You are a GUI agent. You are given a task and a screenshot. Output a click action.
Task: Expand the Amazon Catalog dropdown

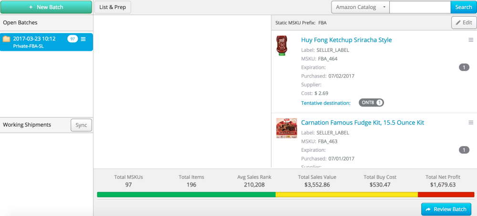click(360, 7)
